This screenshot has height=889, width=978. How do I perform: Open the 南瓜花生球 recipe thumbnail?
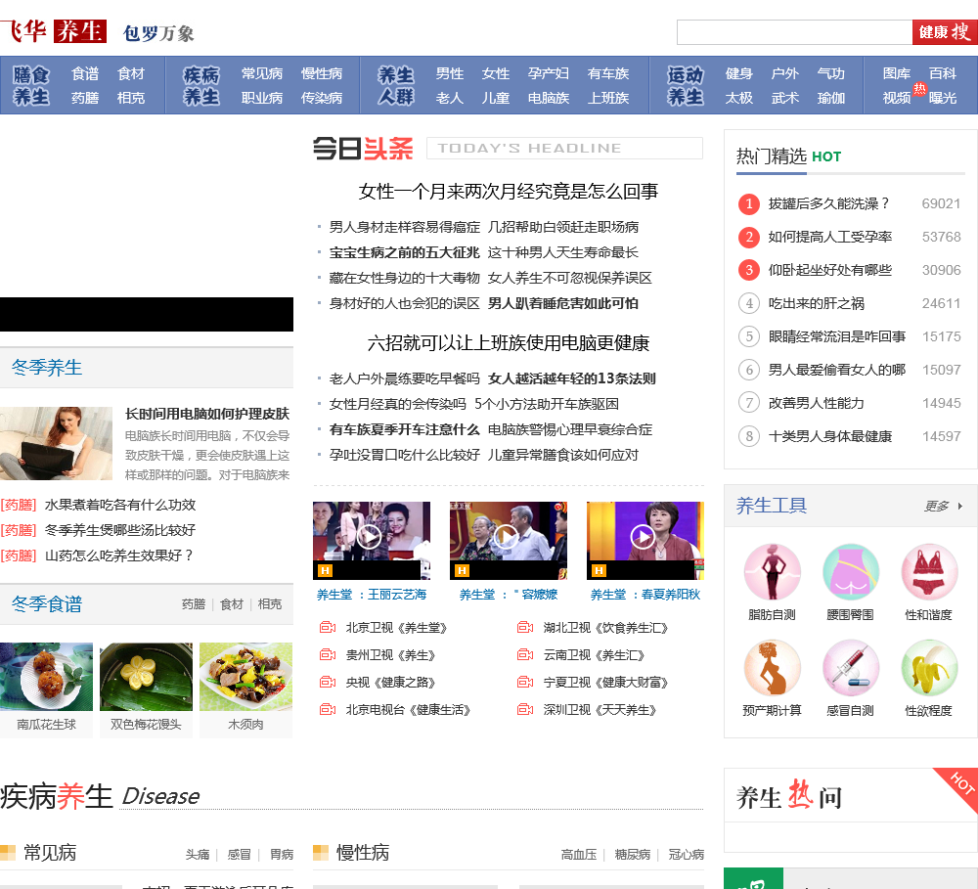point(46,677)
